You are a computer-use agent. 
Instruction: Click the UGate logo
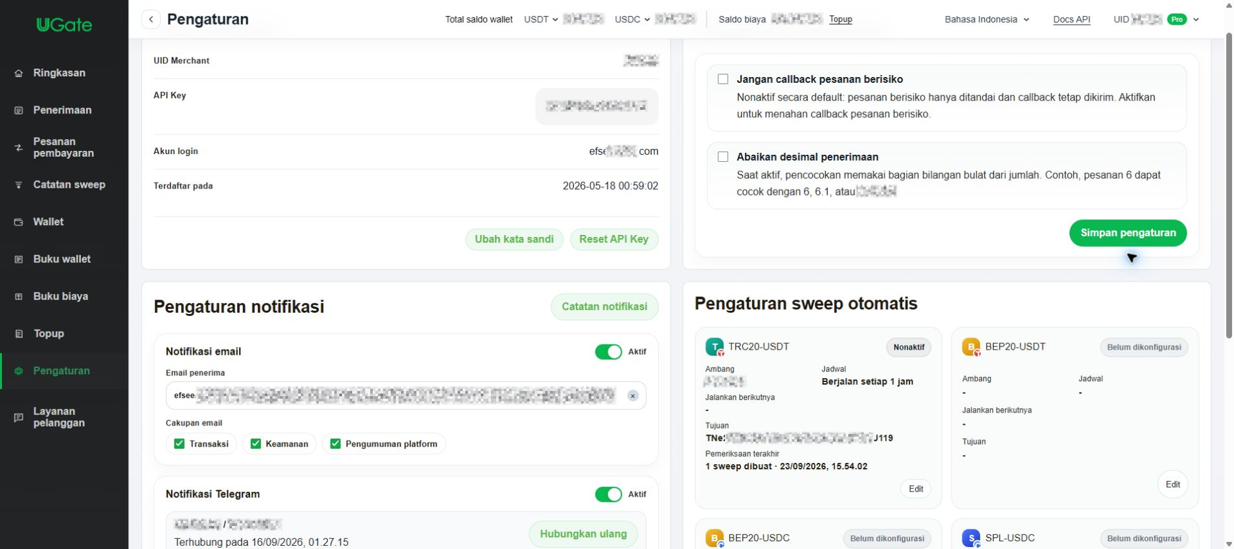click(64, 24)
